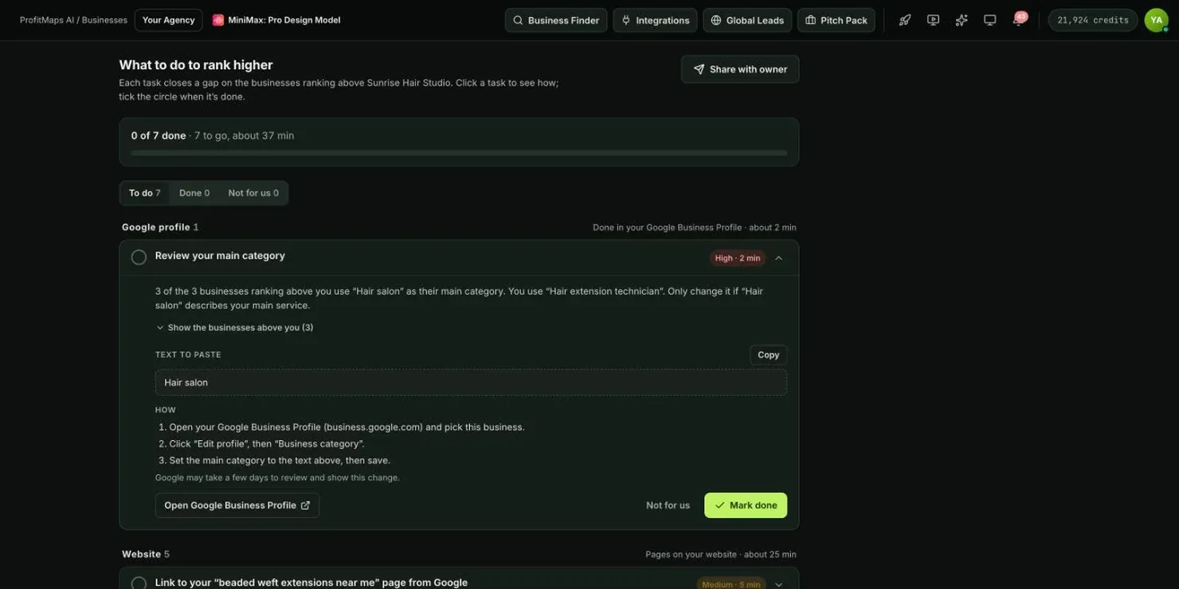
Task: Click the plain monitor display icon
Action: point(990,20)
